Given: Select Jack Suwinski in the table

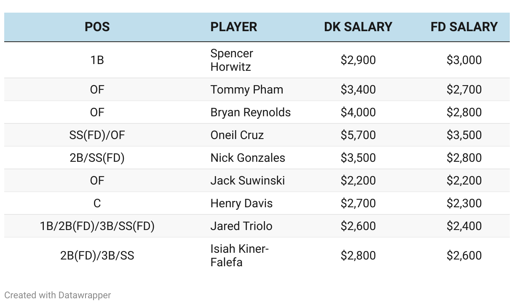Looking at the screenshot, I should click(248, 181).
